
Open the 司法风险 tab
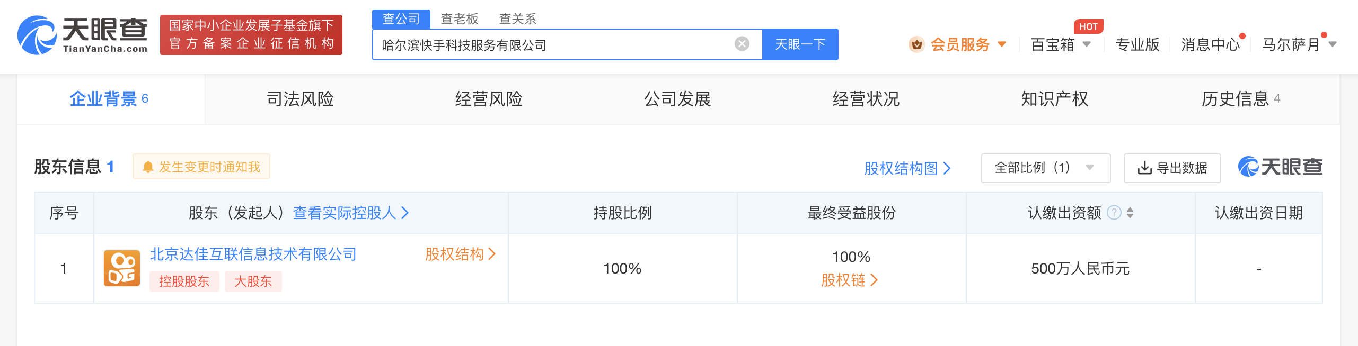tap(300, 99)
